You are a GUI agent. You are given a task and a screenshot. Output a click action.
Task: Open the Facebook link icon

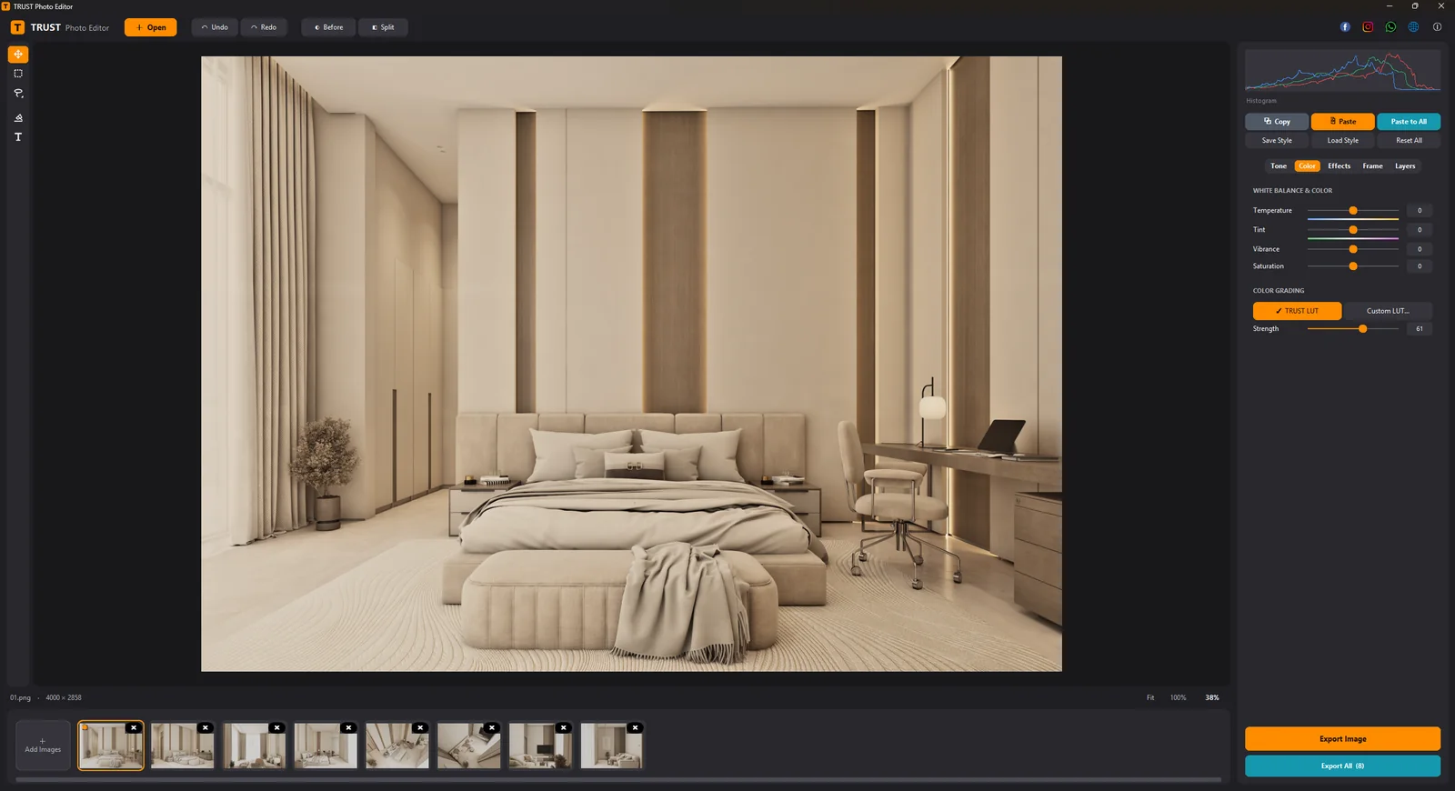pyautogui.click(x=1345, y=27)
